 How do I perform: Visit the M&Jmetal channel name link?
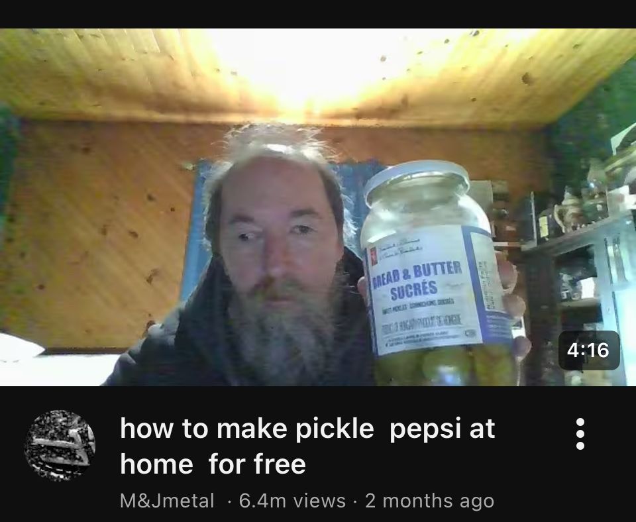point(167,501)
